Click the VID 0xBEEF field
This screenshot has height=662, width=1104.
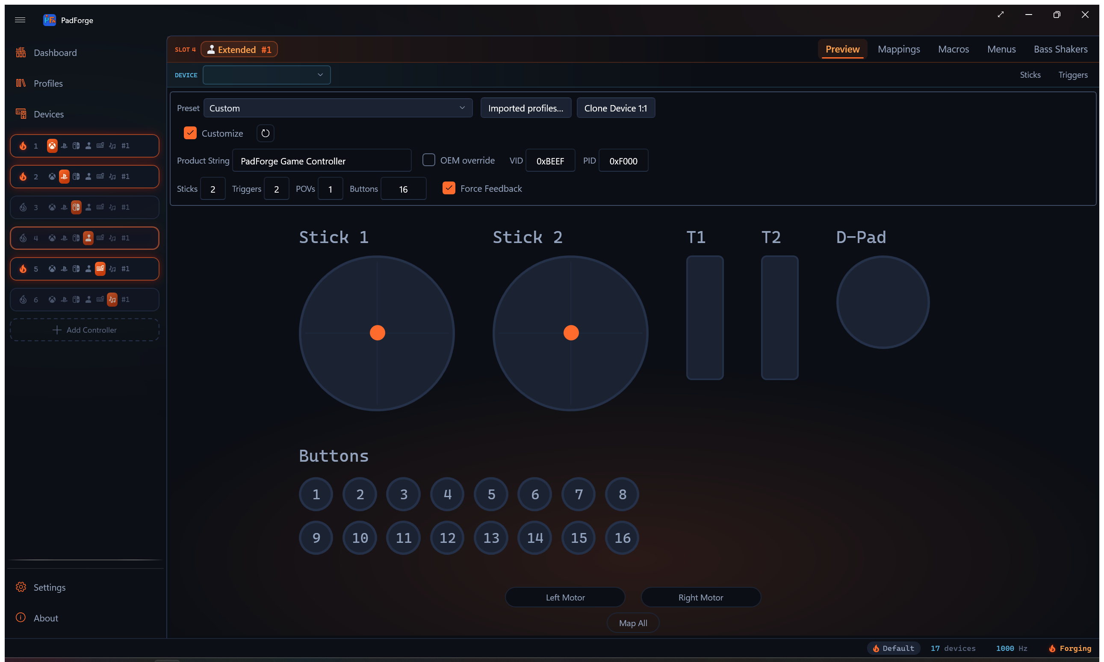[550, 161]
